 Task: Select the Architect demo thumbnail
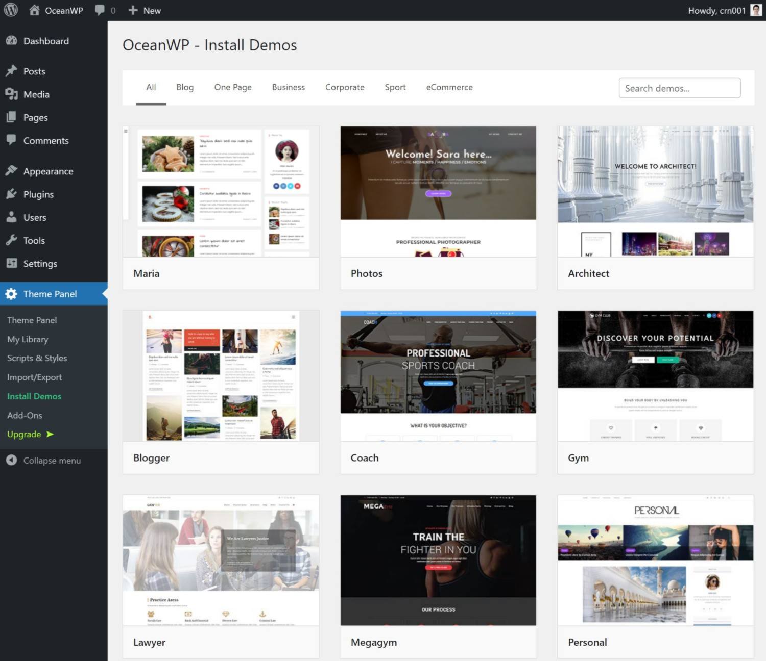[655, 192]
